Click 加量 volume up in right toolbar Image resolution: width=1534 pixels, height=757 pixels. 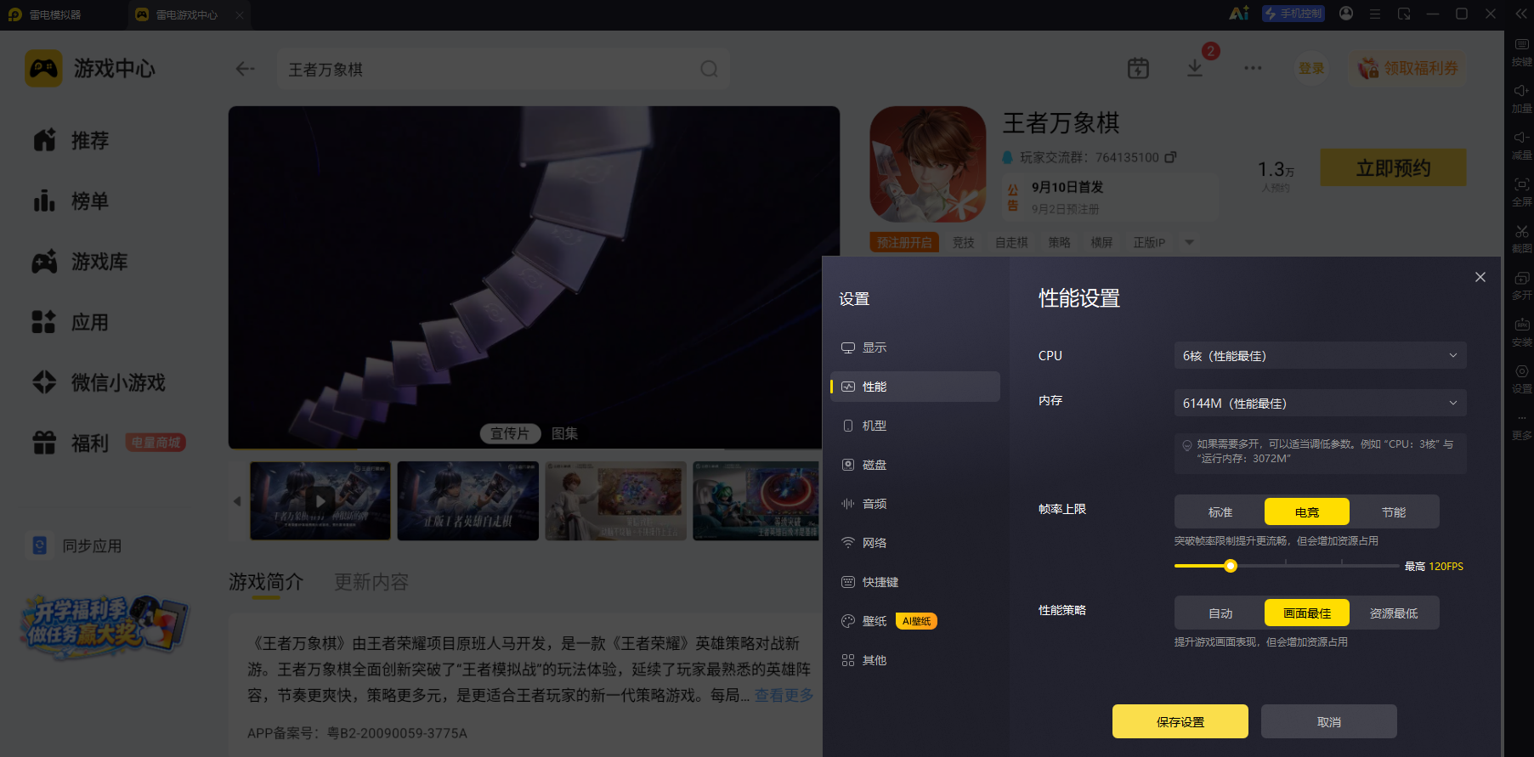click(1521, 99)
